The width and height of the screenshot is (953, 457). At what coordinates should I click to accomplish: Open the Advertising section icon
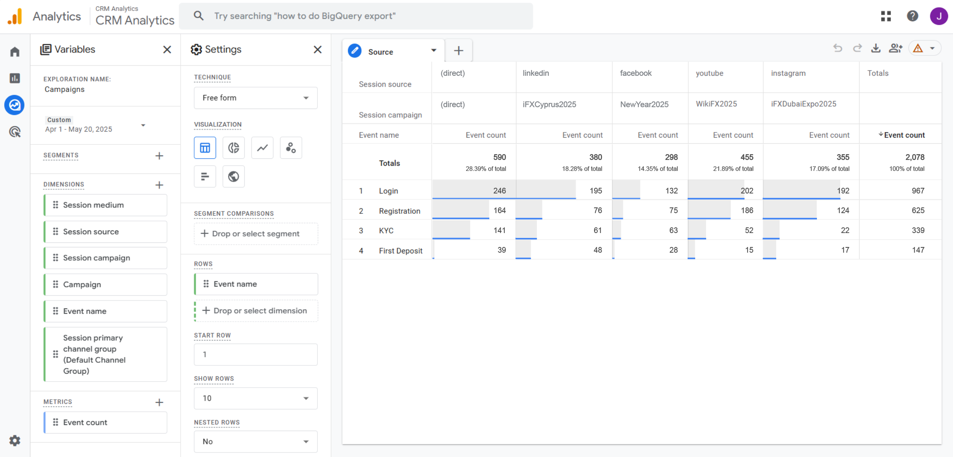point(15,132)
